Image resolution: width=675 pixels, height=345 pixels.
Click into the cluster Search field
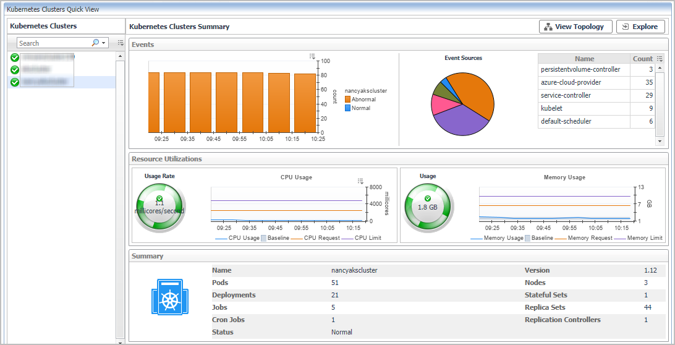point(53,43)
